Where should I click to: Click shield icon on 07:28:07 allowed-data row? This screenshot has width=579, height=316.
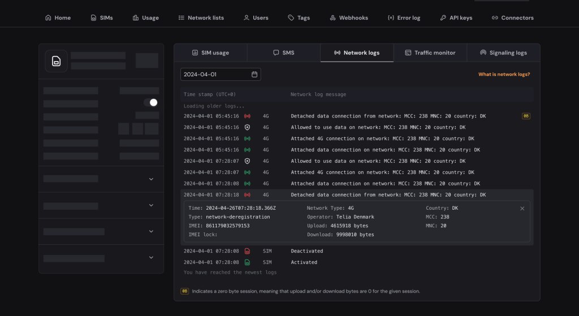[x=247, y=161]
